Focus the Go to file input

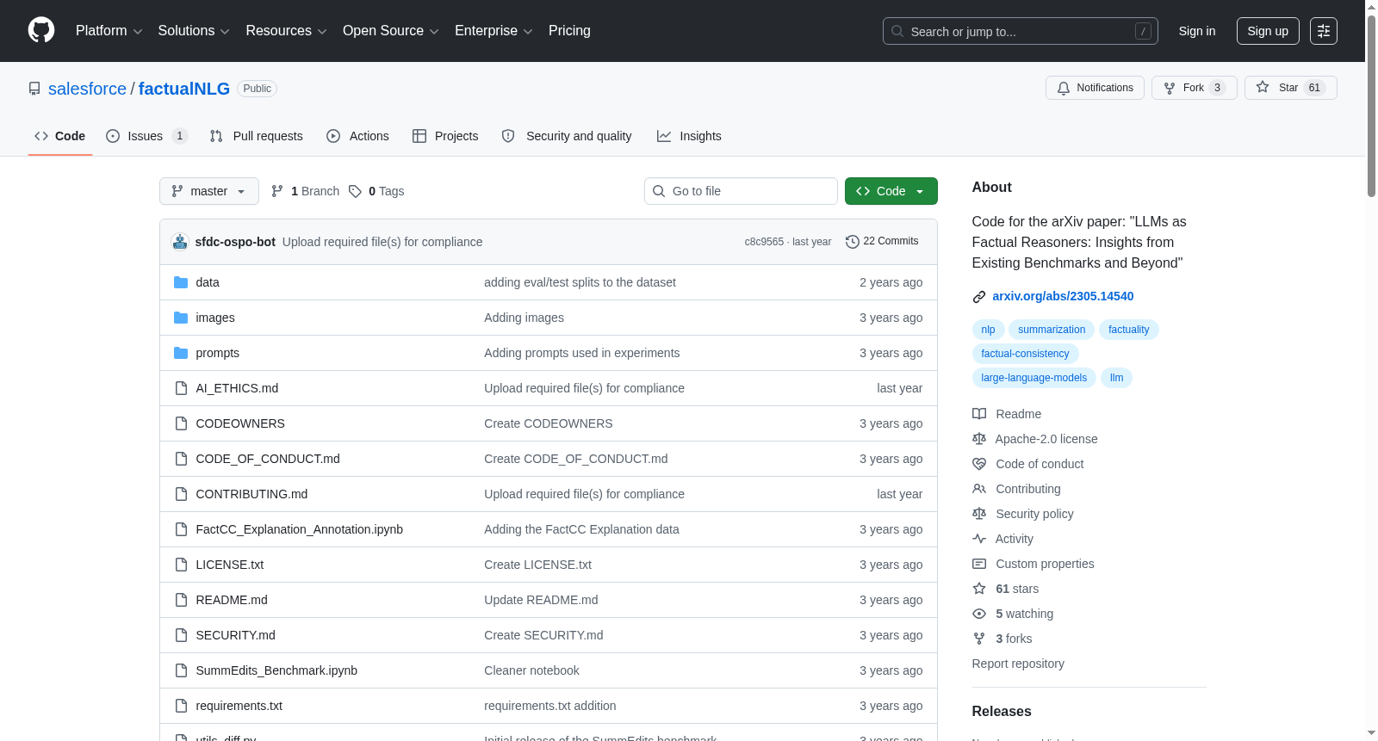click(741, 191)
